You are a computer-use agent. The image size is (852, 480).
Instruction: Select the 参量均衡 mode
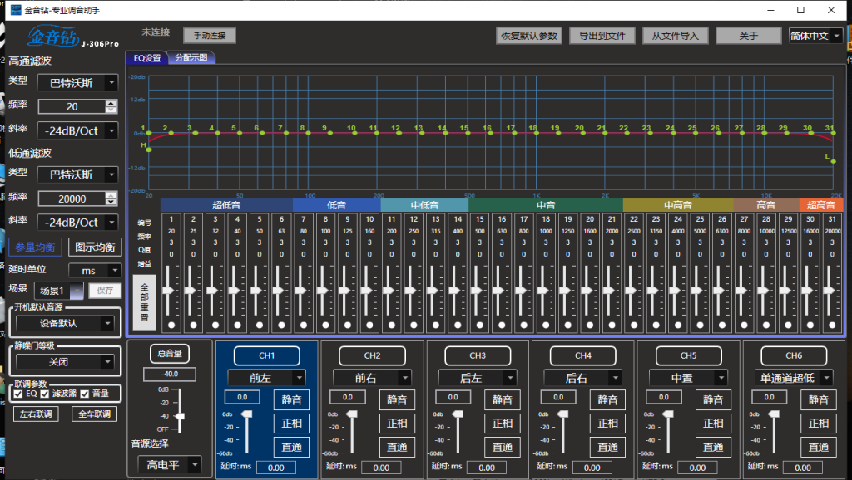point(35,247)
